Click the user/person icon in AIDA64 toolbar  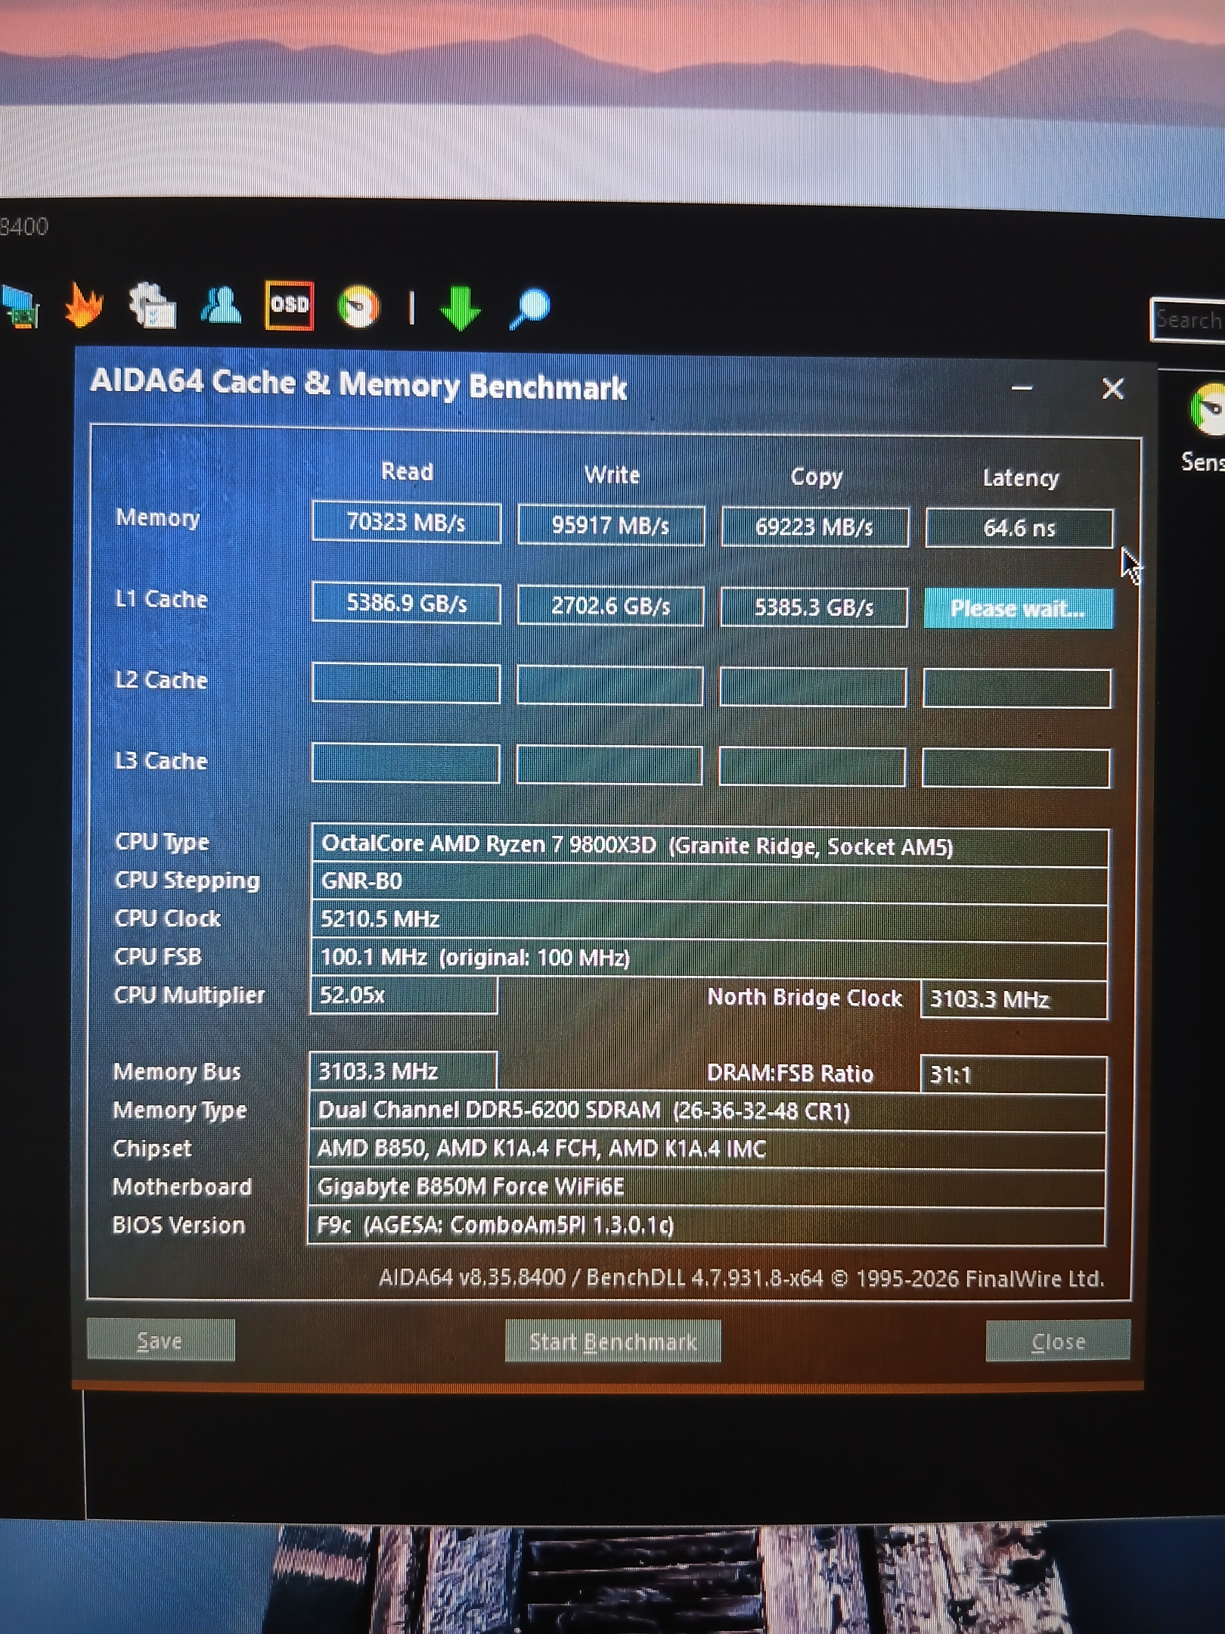[x=220, y=305]
